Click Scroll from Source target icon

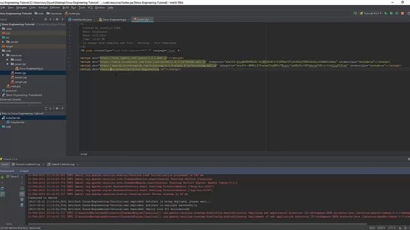45,19
